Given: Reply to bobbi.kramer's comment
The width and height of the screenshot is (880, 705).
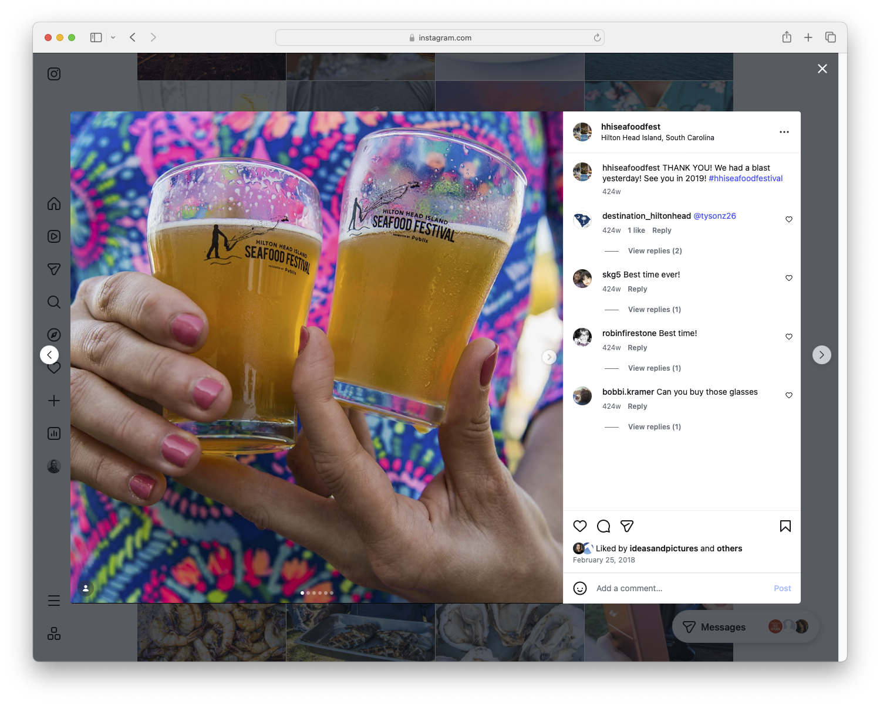Looking at the screenshot, I should 637,406.
